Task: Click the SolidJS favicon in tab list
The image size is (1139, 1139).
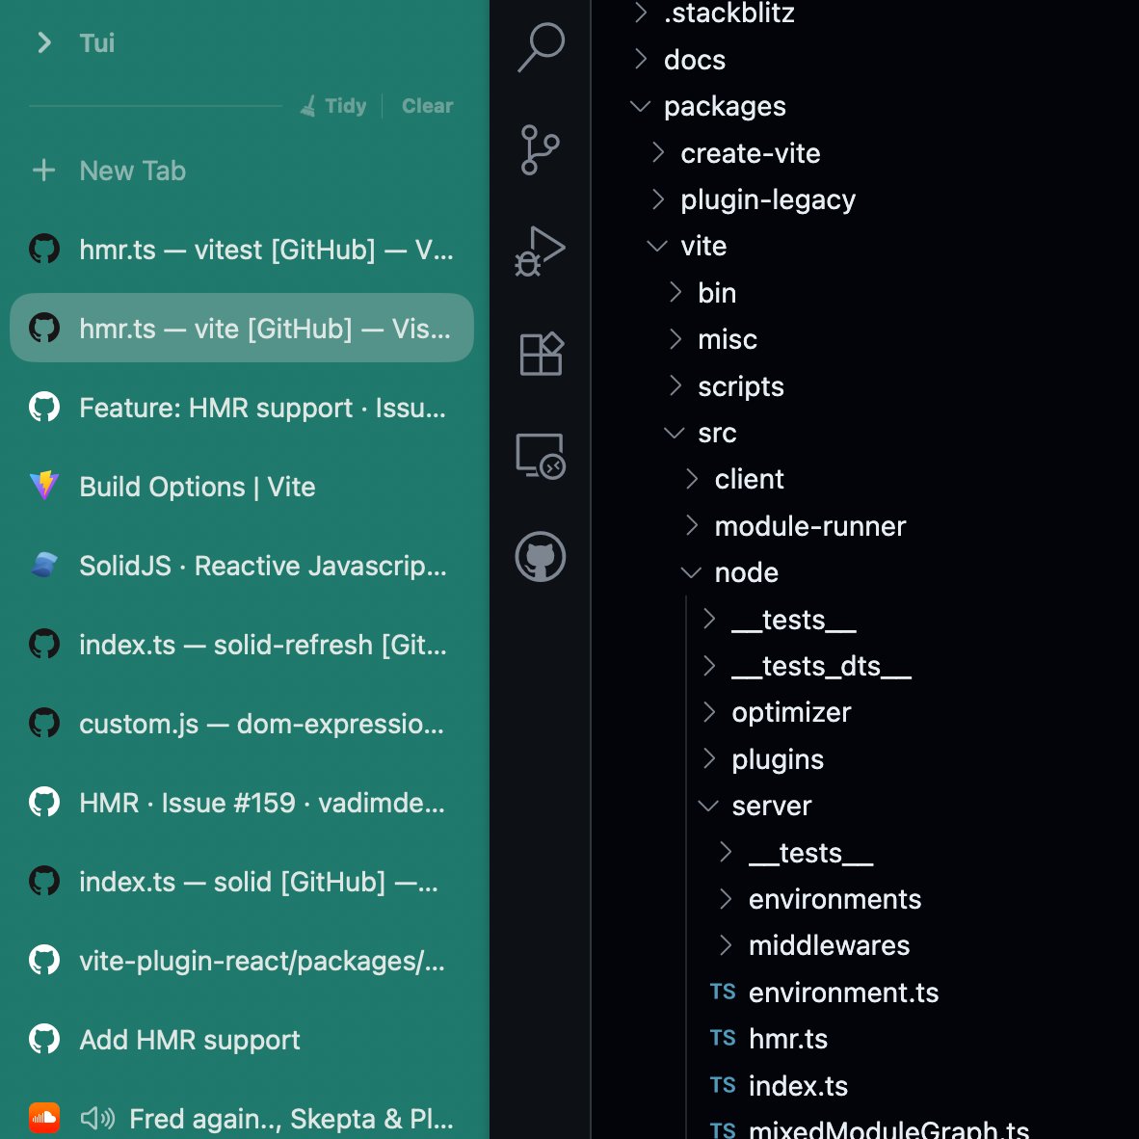Action: coord(43,565)
